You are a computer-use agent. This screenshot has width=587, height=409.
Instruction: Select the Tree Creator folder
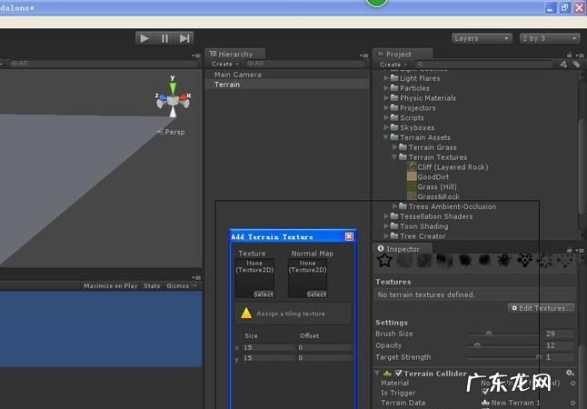pyautogui.click(x=418, y=236)
